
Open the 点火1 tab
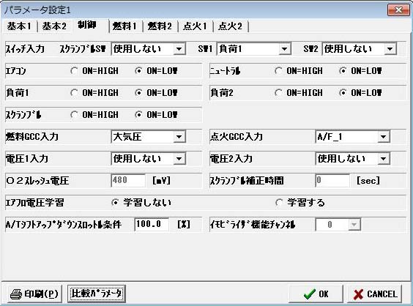click(196, 26)
